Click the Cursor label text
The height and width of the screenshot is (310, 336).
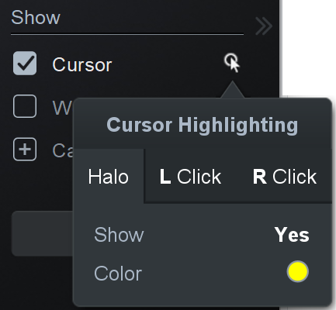82,64
